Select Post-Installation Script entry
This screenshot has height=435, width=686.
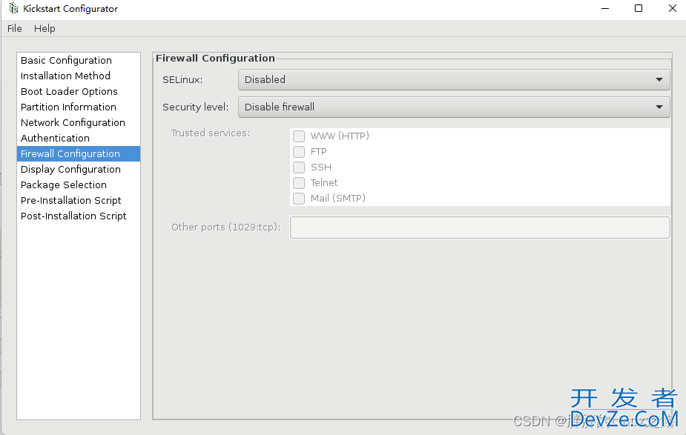coord(79,216)
